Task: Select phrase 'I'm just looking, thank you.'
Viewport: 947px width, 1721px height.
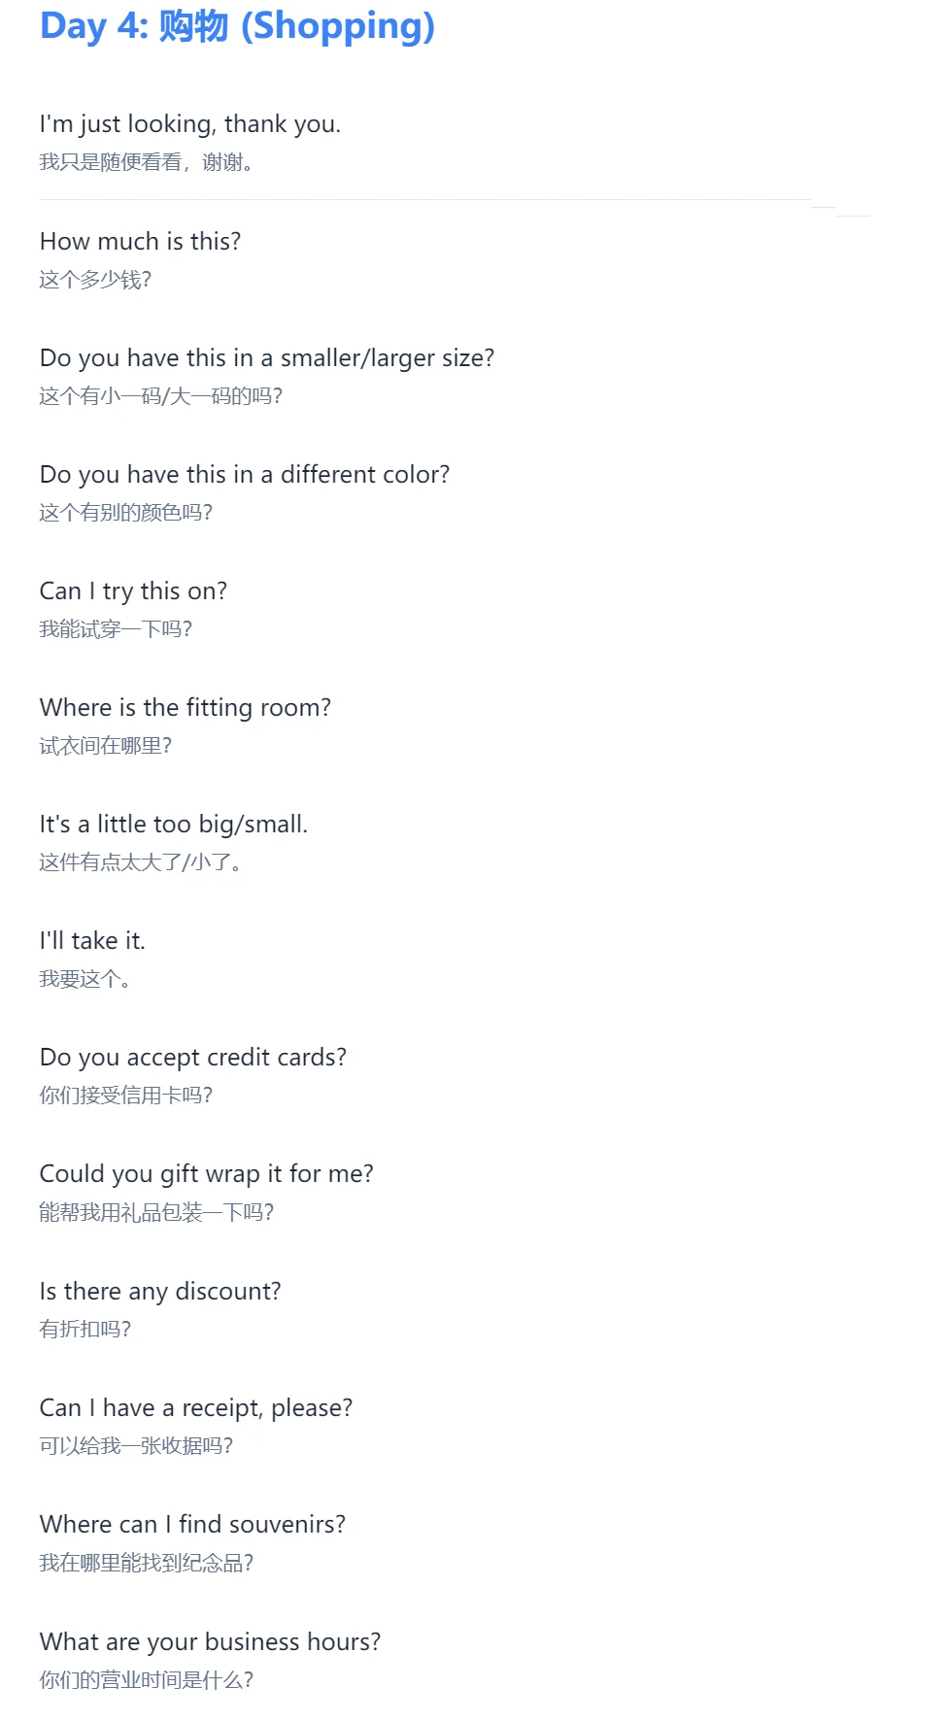Action: click(x=190, y=124)
